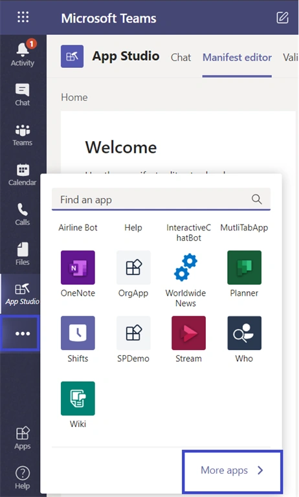The height and width of the screenshot is (497, 299).
Task: Open the Calendar in the sidebar
Action: click(x=23, y=175)
